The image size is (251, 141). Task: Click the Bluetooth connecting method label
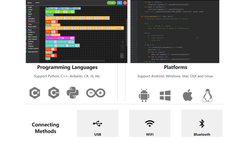pyautogui.click(x=202, y=134)
